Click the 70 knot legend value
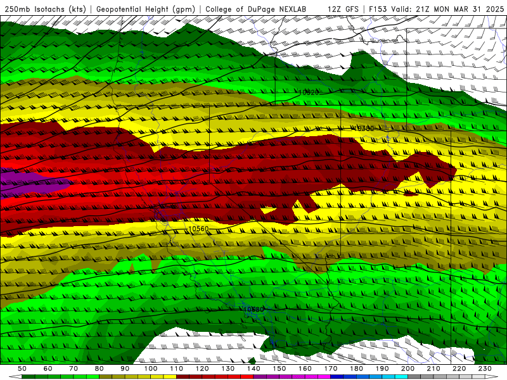 74,369
